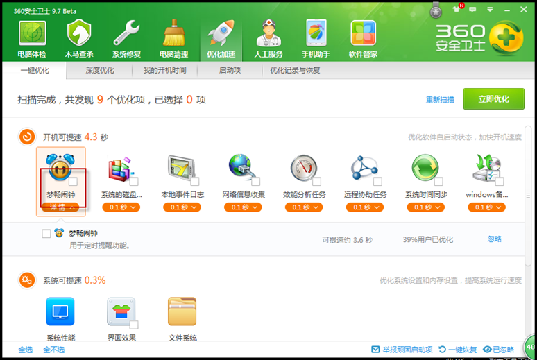Expand 0.1秒 dropdown under 系统时间同步
The width and height of the screenshot is (537, 360).
click(426, 207)
